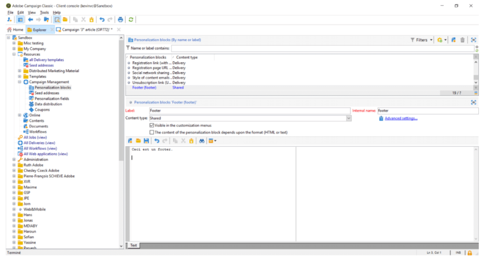Click the Undo arrow in main toolbar
This screenshot has height=262, width=484.
(x=102, y=19)
